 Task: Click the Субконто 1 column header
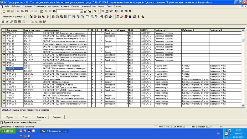click(168, 30)
